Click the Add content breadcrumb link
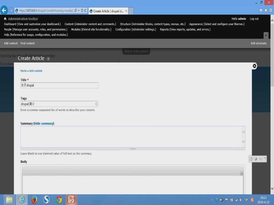 [x=36, y=71]
